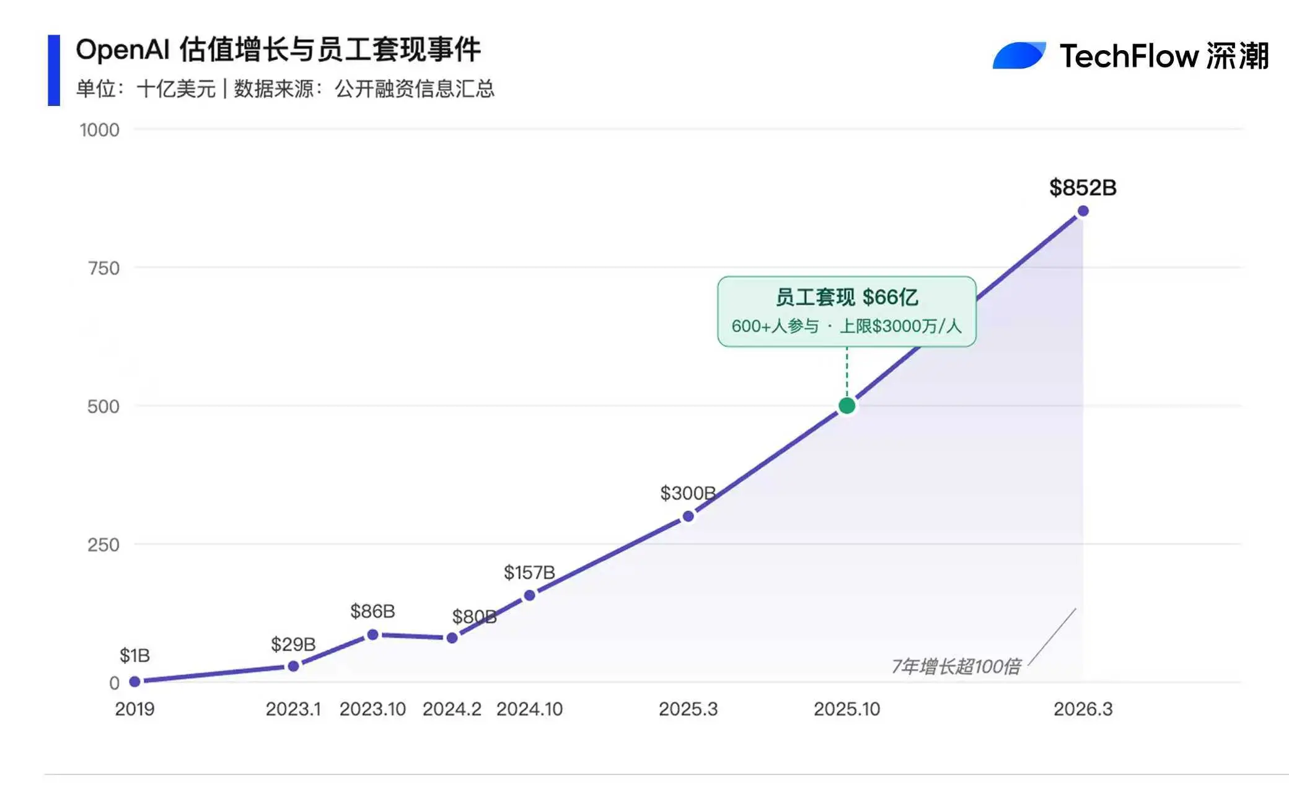
Task: Click the 2019 x-axis label
Action: tap(134, 709)
